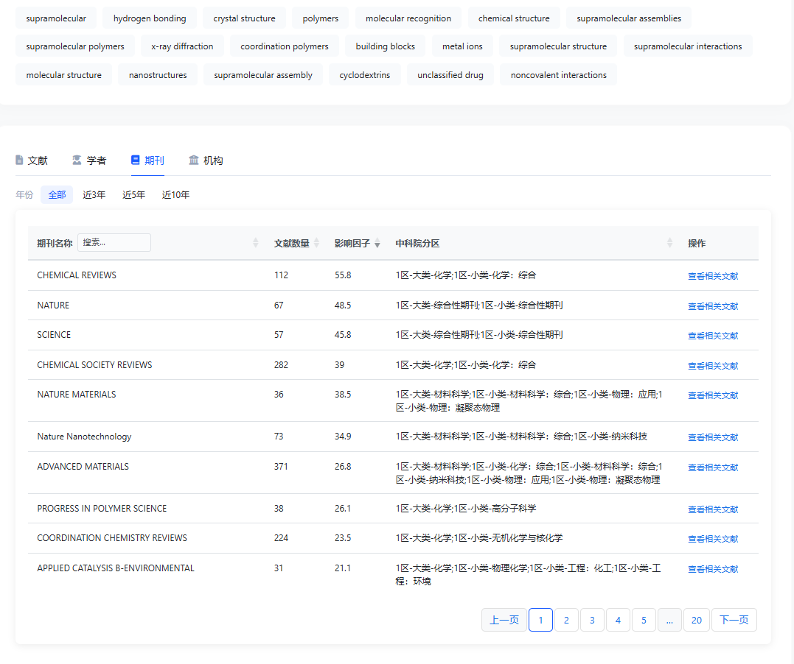View related literature for ADVANCED MATERIALS
The height and width of the screenshot is (664, 794).
coord(712,467)
